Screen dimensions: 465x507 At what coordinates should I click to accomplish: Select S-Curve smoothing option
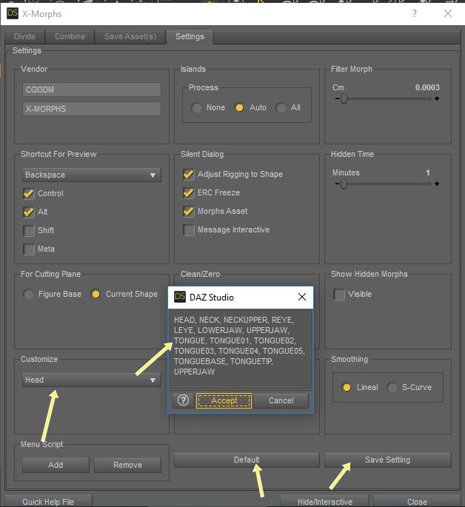click(x=392, y=387)
